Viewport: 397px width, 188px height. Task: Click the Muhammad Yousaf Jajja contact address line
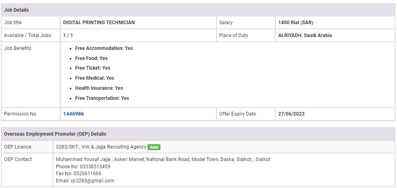click(x=163, y=159)
